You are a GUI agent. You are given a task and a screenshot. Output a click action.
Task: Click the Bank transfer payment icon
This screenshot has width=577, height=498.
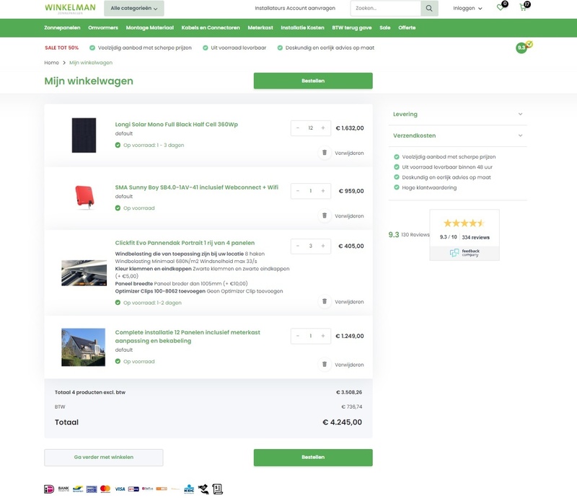click(63, 489)
